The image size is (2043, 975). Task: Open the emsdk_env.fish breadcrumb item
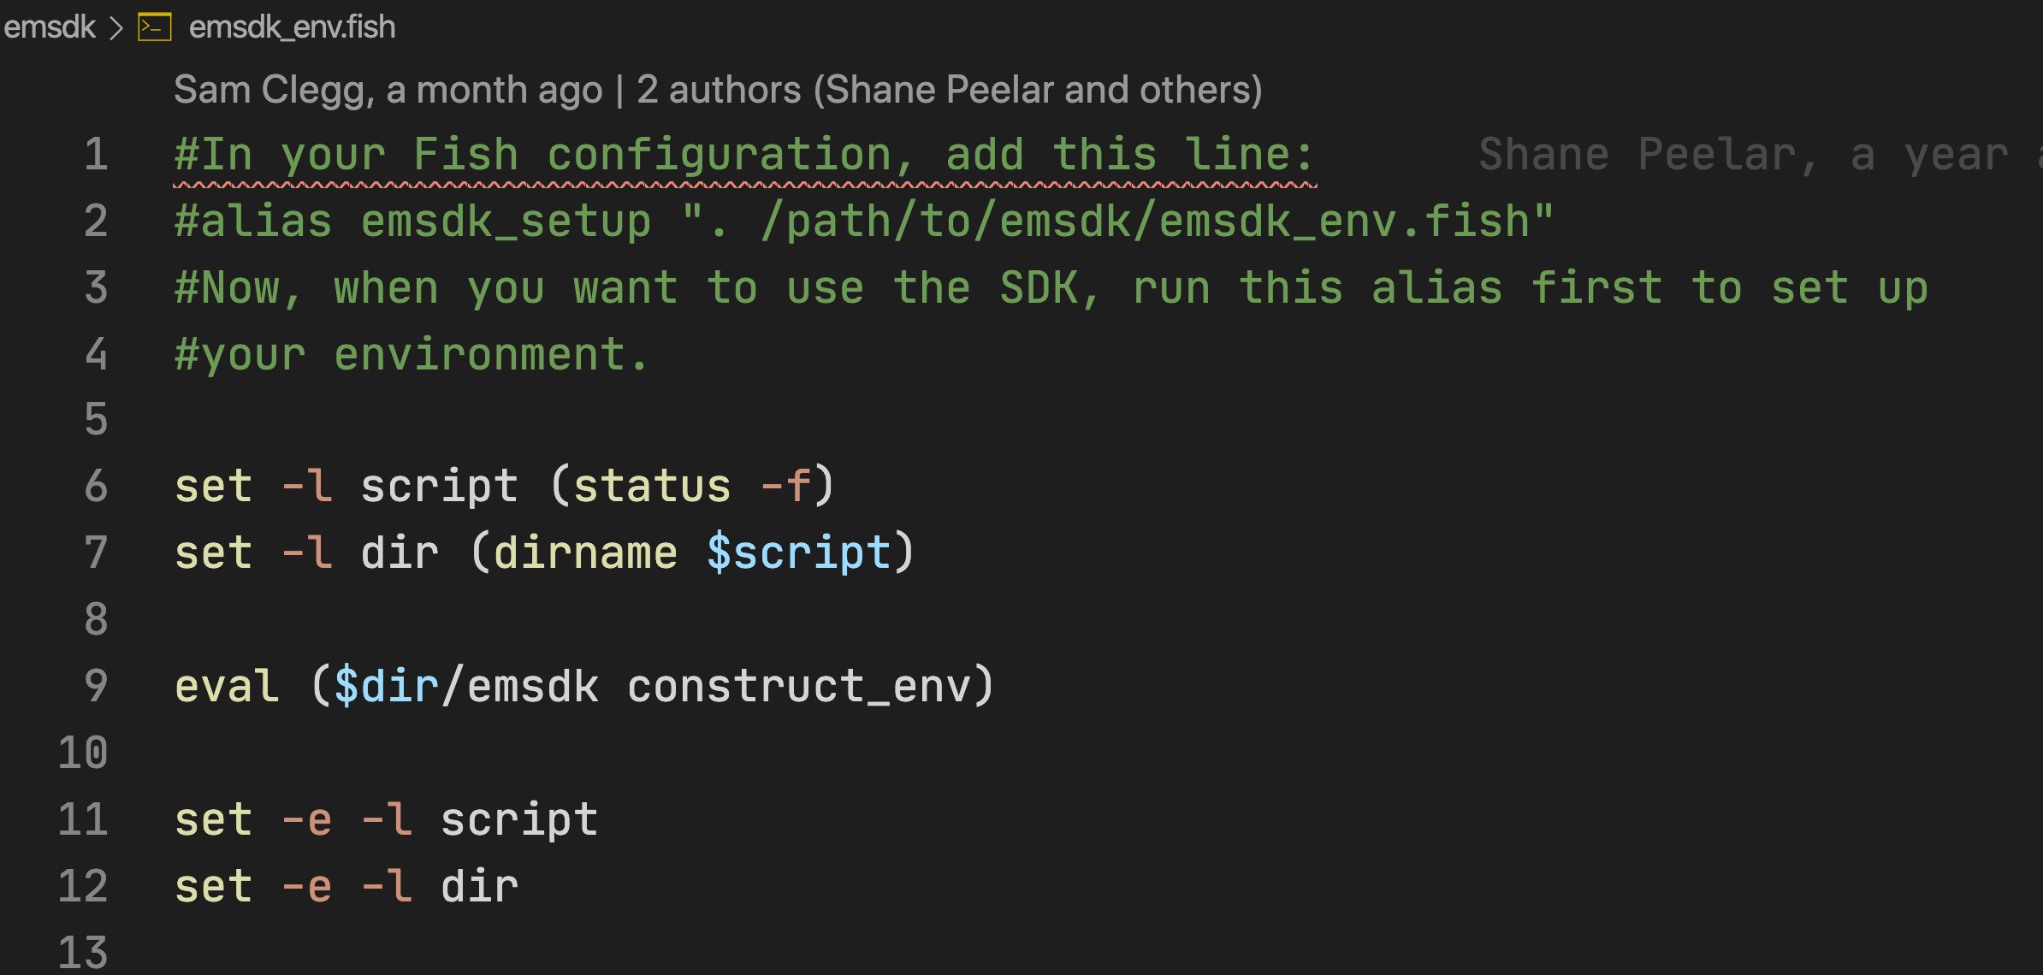pyautogui.click(x=292, y=27)
